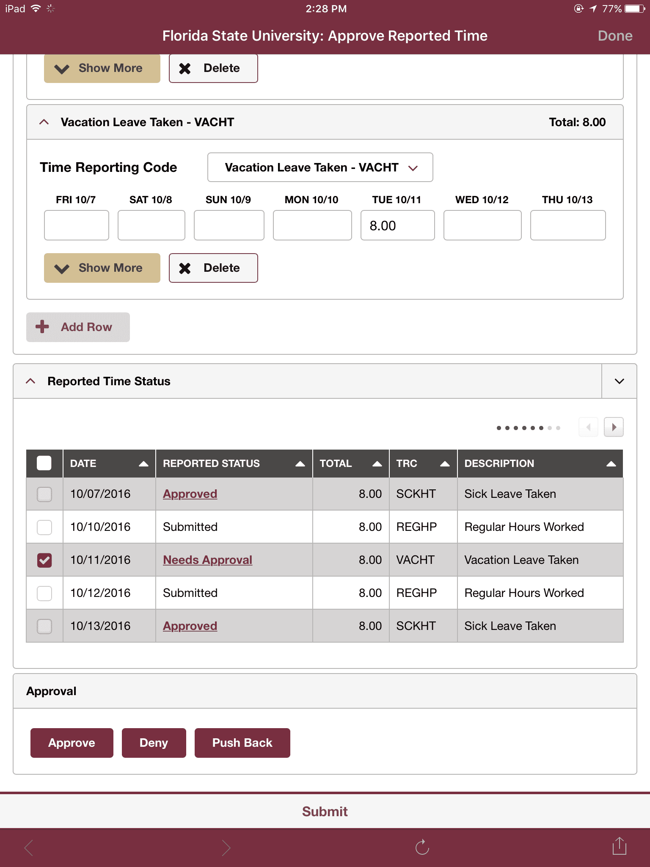This screenshot has height=867, width=650.
Task: Tap the Wi-Fi status icon
Action: point(36,8)
